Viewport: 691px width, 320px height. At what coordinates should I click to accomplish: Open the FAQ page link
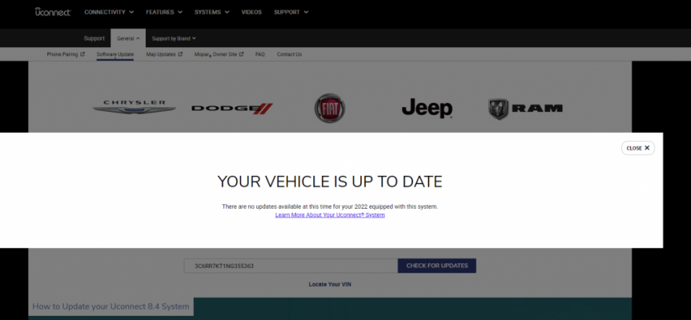[x=260, y=54]
